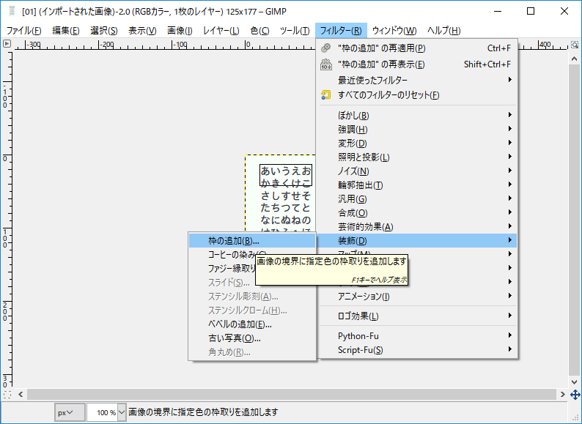Open the zoom percentage dropdown arrow

(122, 412)
